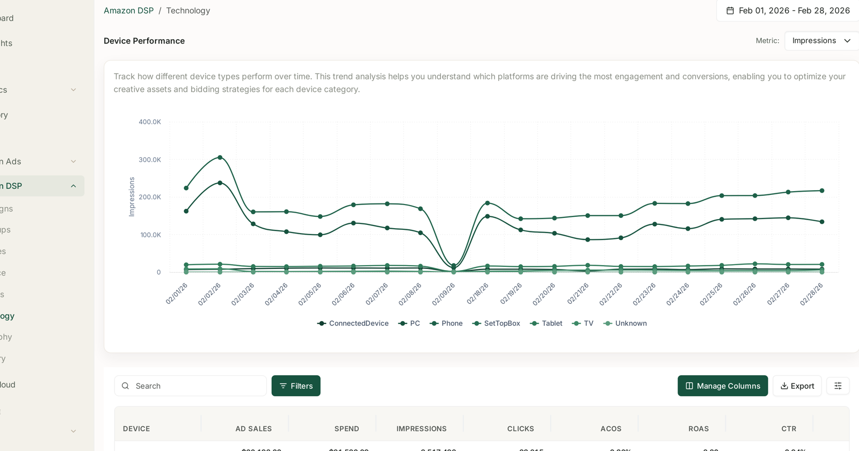The height and width of the screenshot is (451, 859).
Task: Collapse the DSP sidebar section chevron
Action: pyautogui.click(x=74, y=186)
